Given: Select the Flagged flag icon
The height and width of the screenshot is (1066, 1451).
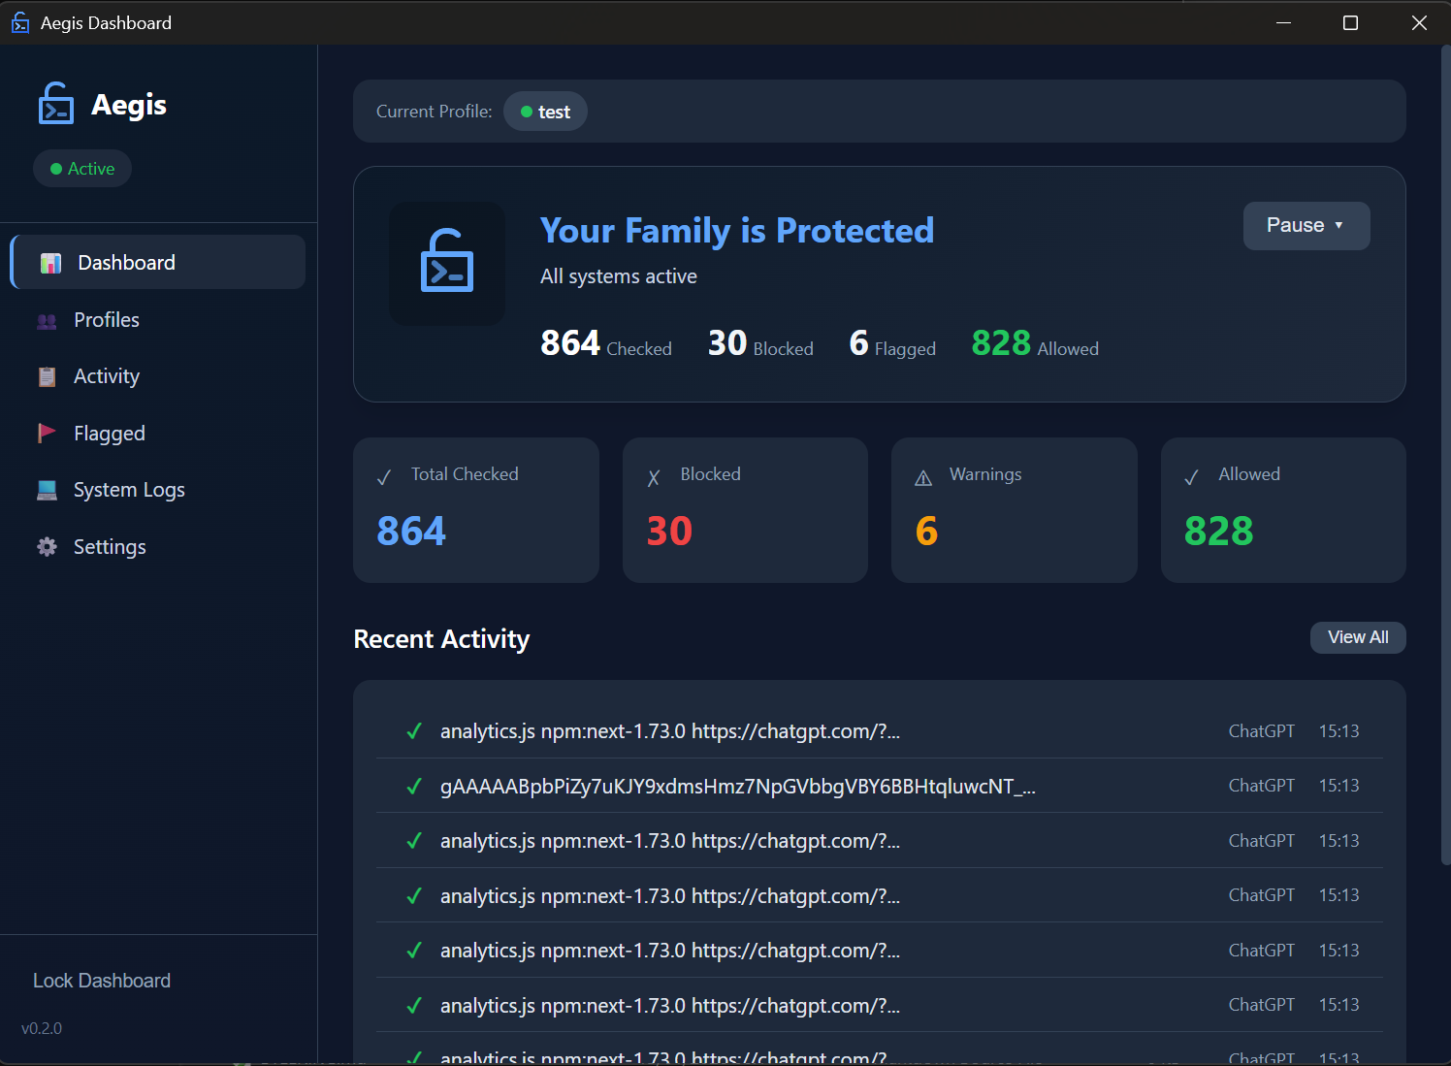Looking at the screenshot, I should pos(47,433).
